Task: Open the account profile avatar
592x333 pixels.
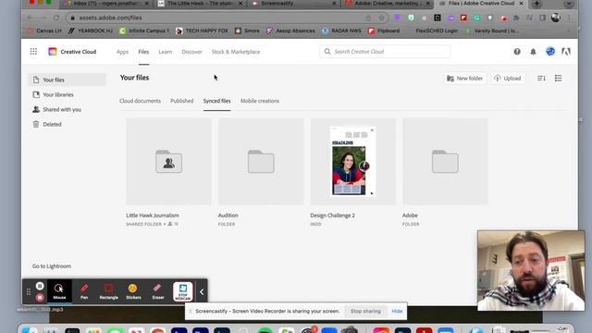Action: (x=550, y=52)
